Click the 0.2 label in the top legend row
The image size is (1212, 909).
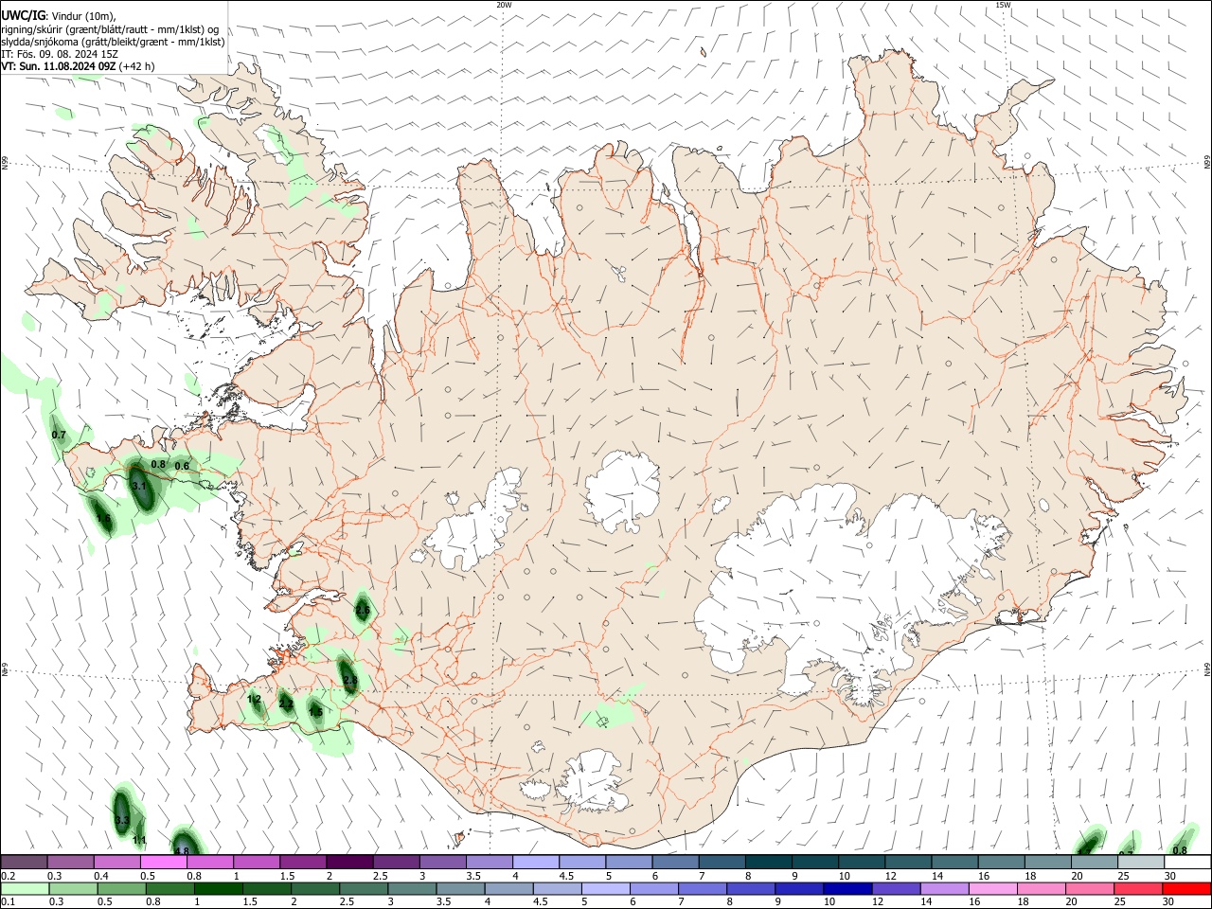pos(8,876)
